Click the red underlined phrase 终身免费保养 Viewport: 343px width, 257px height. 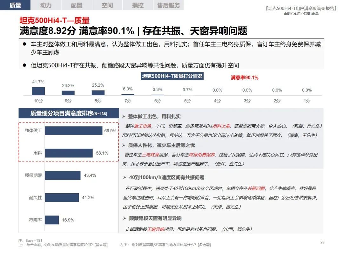click(202, 155)
